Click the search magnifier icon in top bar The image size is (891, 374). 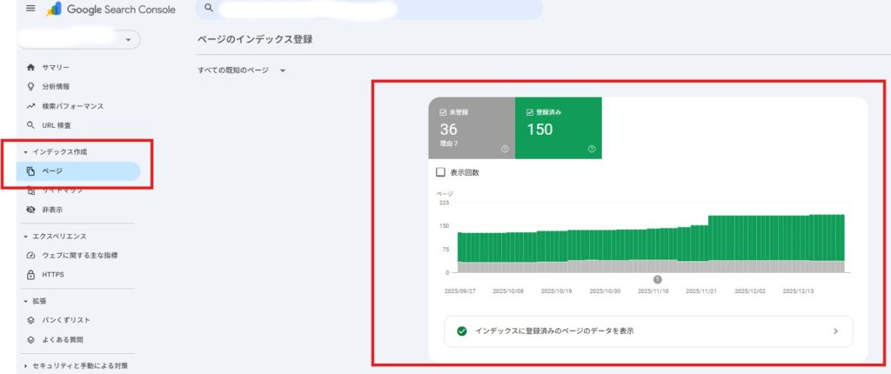coord(210,9)
